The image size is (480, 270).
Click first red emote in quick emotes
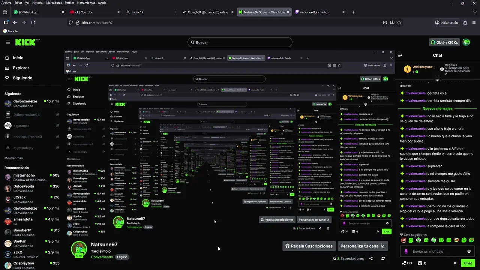tap(403, 240)
